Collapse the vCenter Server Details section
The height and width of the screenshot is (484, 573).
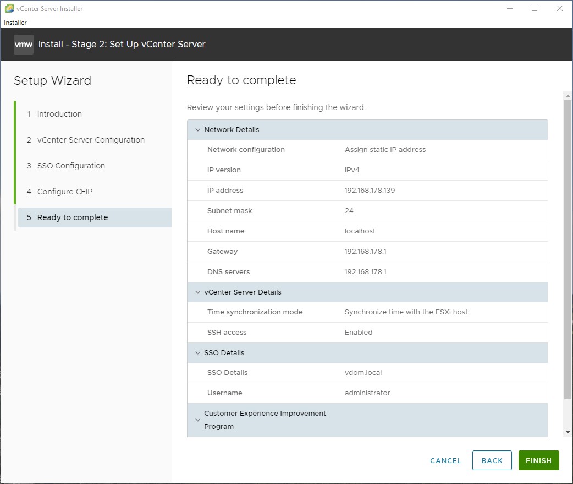click(198, 292)
